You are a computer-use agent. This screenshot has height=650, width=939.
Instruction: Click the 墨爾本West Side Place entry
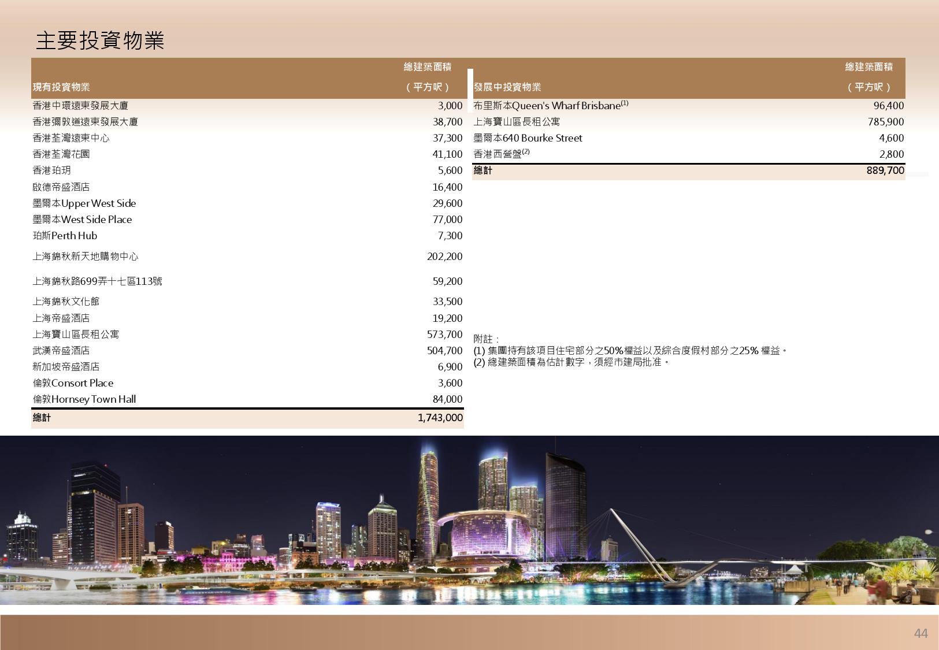point(82,220)
